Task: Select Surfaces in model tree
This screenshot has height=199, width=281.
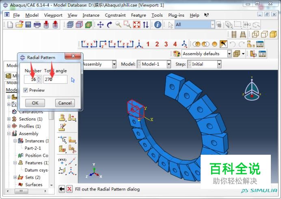Action: 34,184
